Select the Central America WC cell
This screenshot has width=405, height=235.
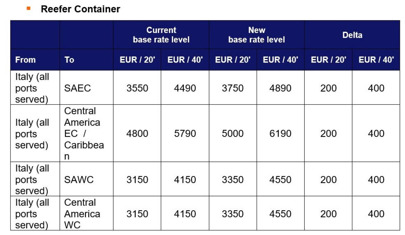click(x=86, y=213)
